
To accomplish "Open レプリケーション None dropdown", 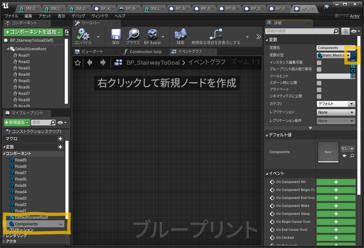I will [x=336, y=112].
